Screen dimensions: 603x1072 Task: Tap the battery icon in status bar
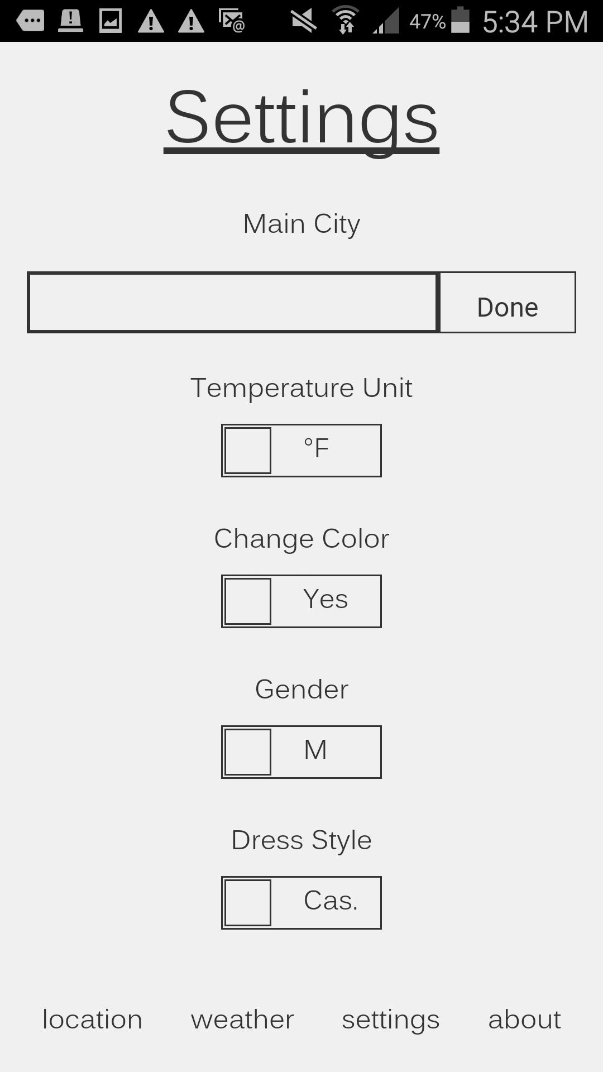coord(460,21)
